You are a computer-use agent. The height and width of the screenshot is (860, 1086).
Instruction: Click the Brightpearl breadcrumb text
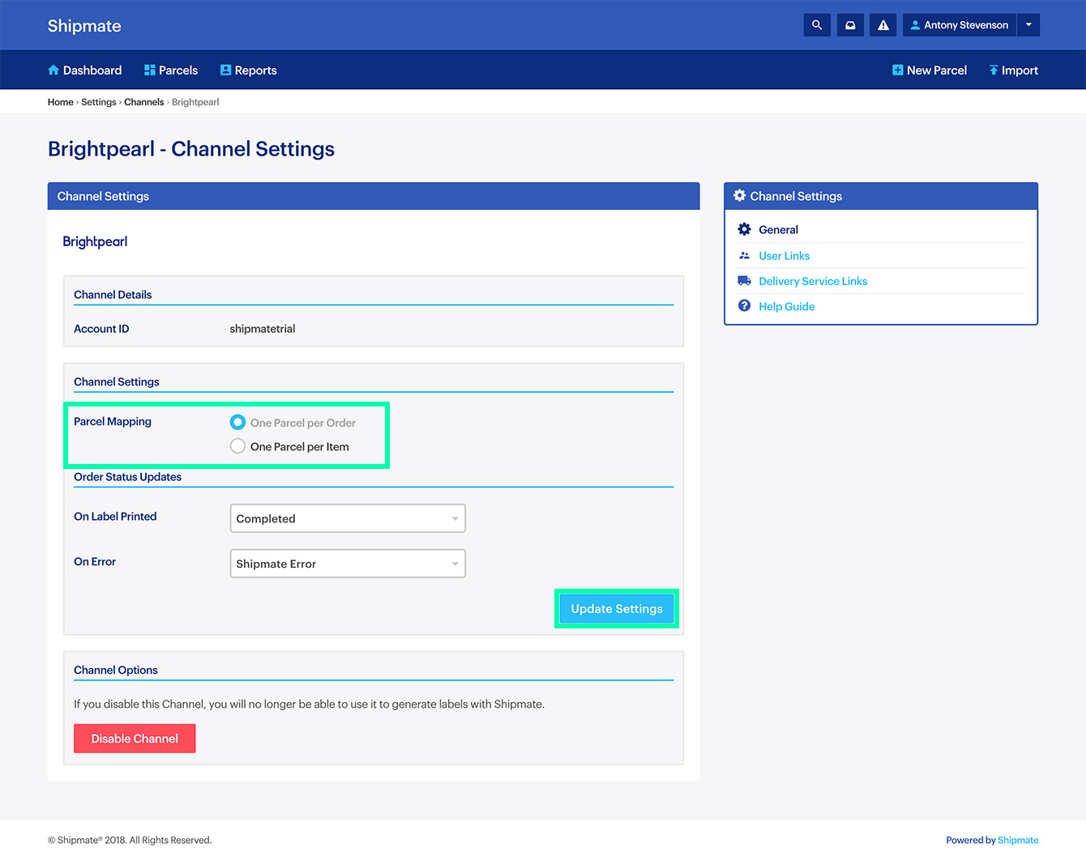coord(195,102)
